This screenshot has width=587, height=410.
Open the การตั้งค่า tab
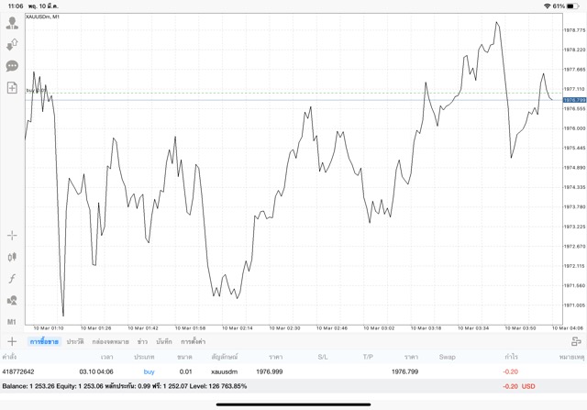[193, 341]
